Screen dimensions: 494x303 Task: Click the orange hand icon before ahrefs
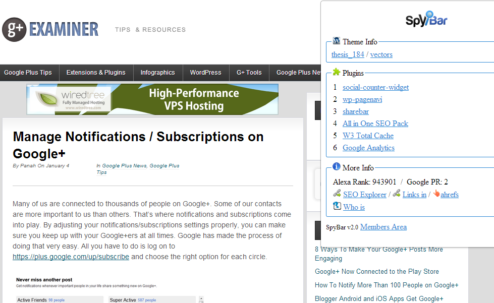click(436, 193)
